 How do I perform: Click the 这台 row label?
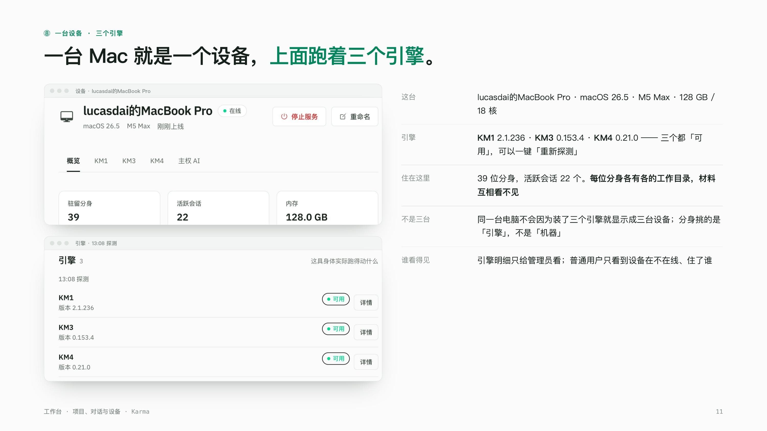click(409, 97)
